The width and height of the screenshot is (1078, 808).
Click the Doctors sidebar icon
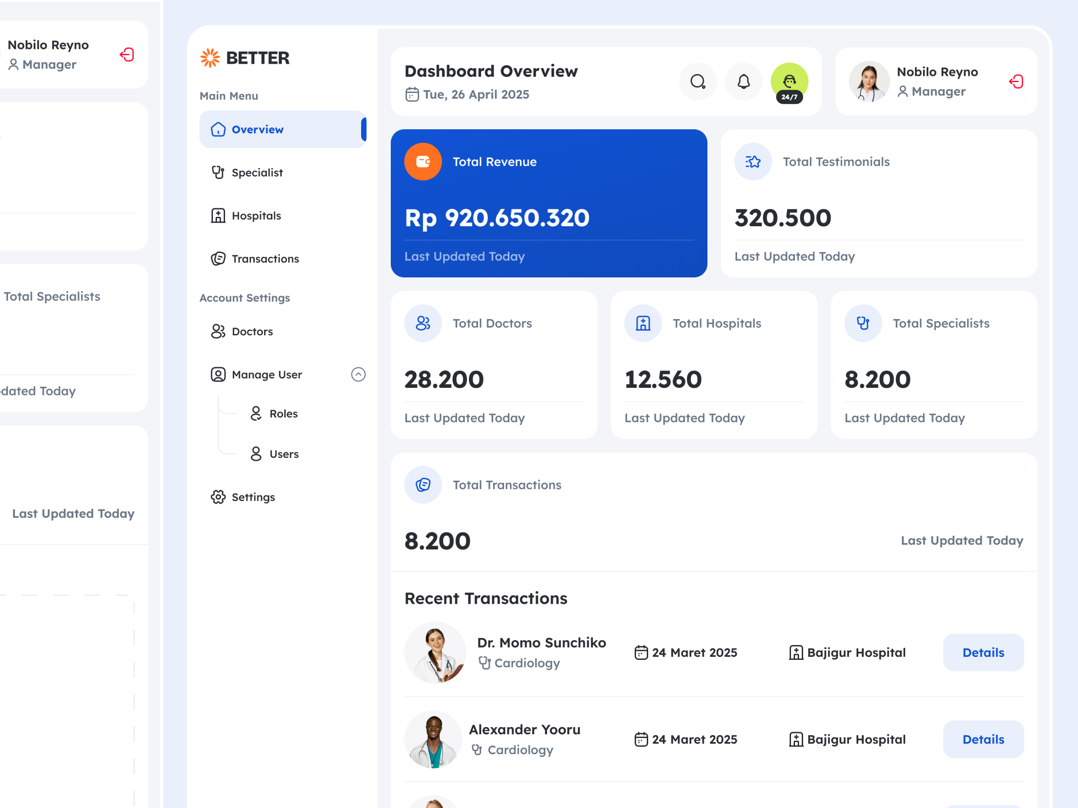tap(218, 331)
